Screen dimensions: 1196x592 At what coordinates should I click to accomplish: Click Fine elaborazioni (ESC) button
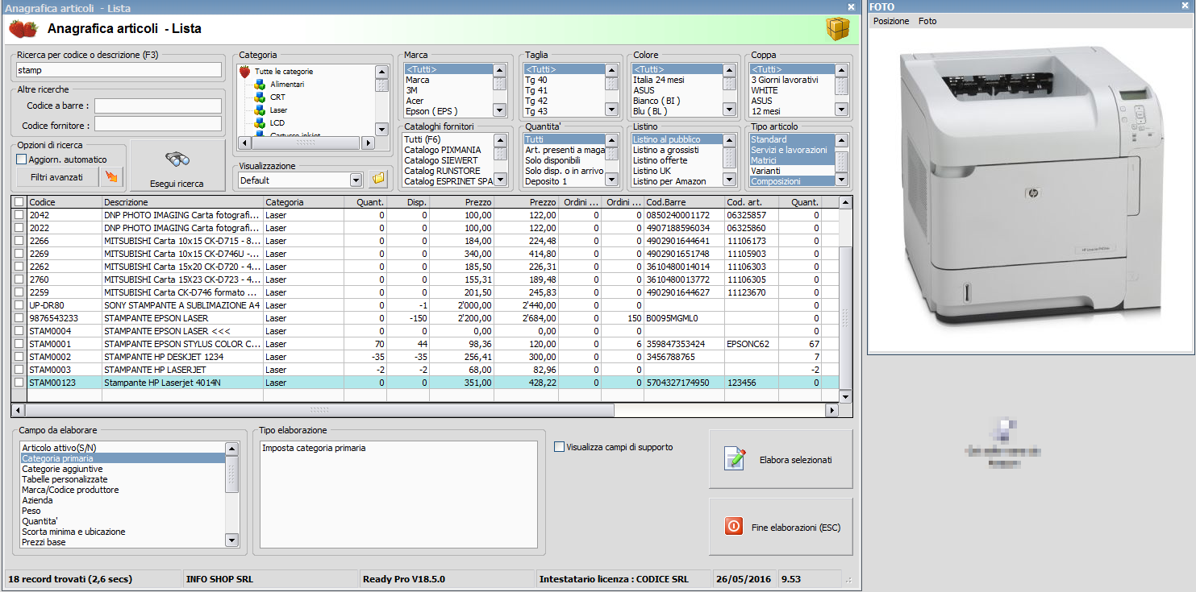point(780,528)
